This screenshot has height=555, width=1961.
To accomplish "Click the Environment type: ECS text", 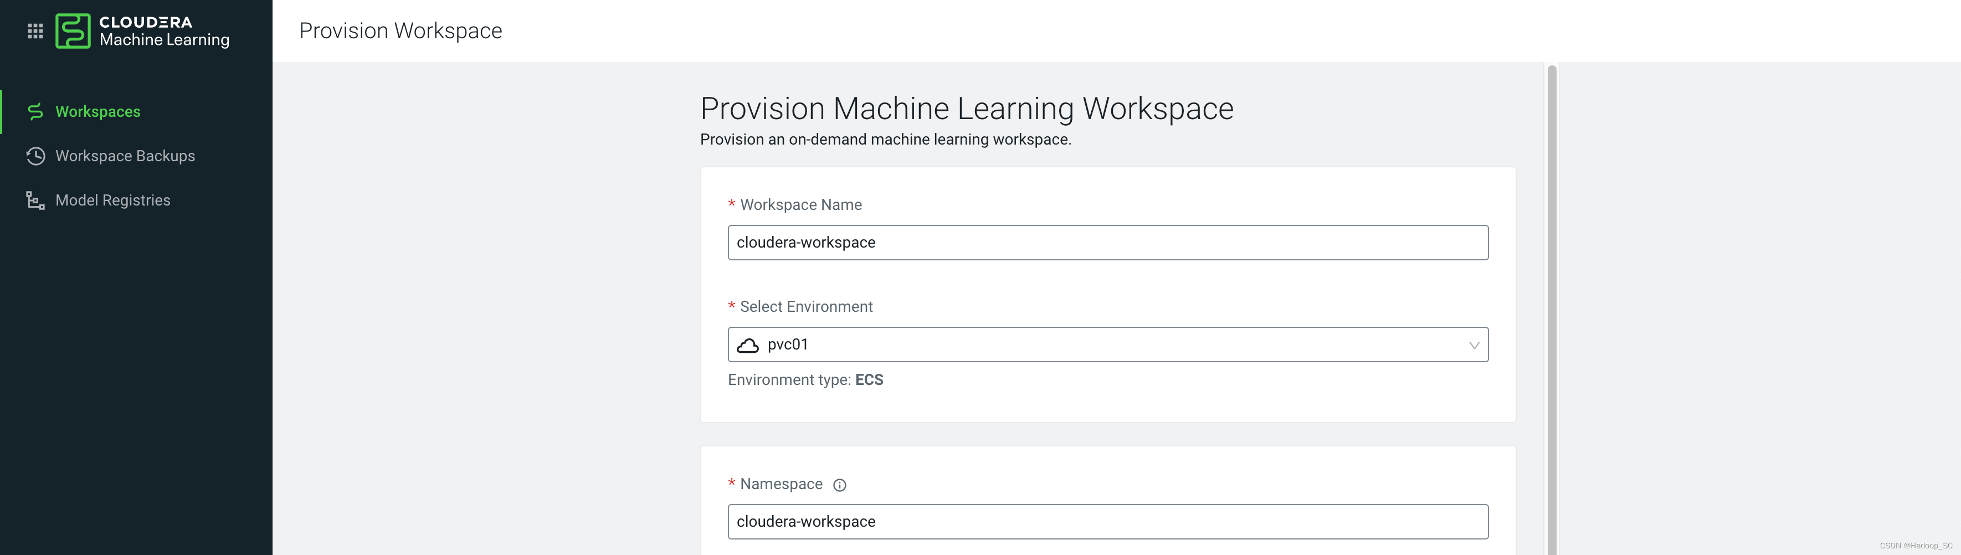I will [805, 380].
